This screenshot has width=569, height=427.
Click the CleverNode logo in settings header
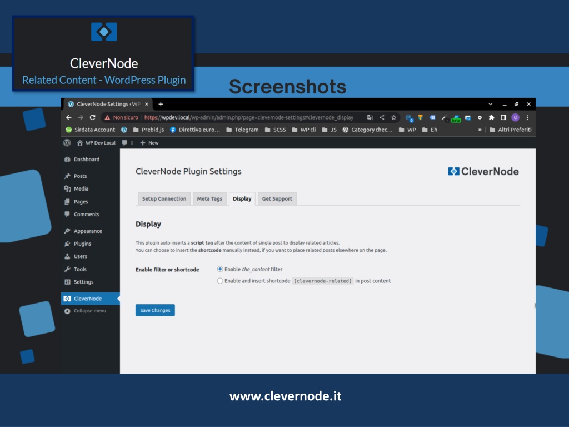click(x=483, y=171)
